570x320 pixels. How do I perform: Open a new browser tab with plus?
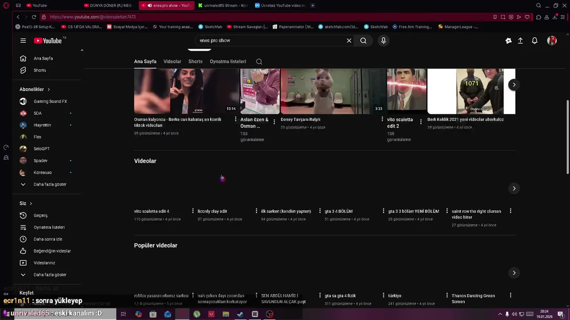pos(313,5)
